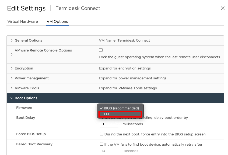228x155 pixels.
Task: Expand the Power management section
Action: point(12,78)
